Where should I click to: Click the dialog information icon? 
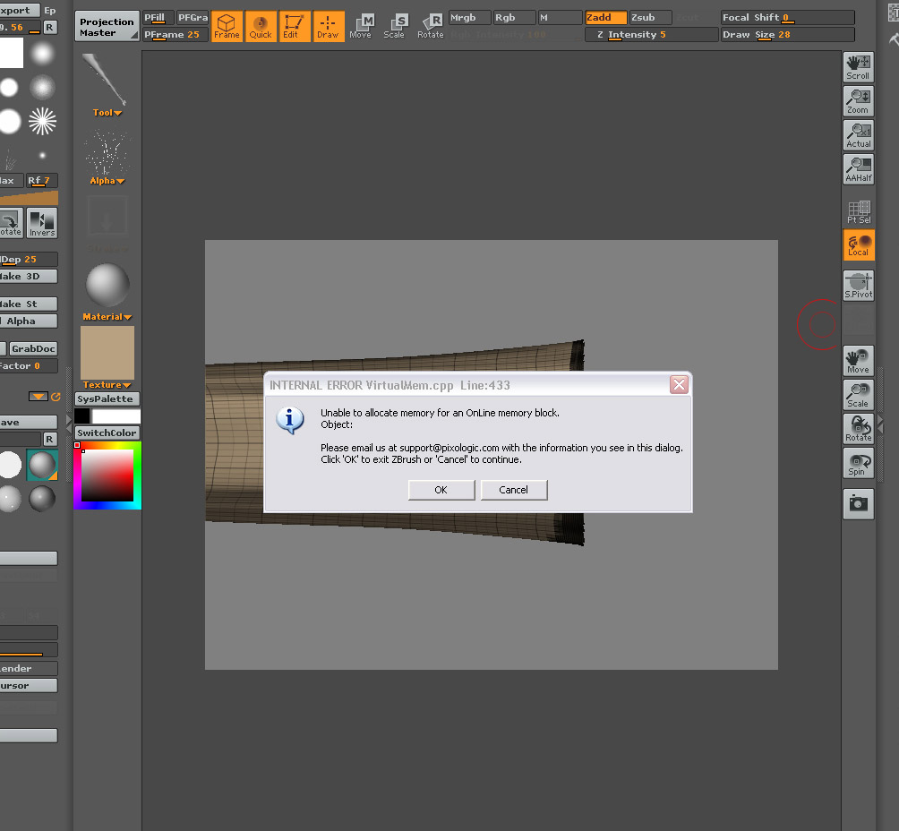click(x=290, y=420)
